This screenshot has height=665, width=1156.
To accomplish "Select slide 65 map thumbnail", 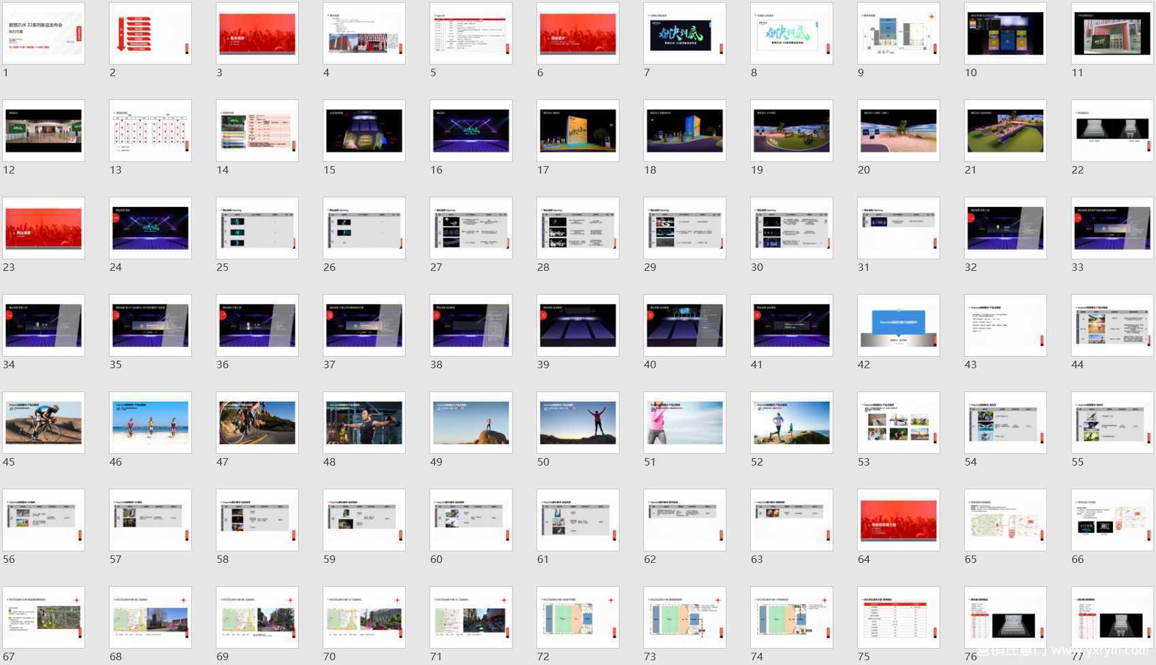I will (x=1006, y=520).
